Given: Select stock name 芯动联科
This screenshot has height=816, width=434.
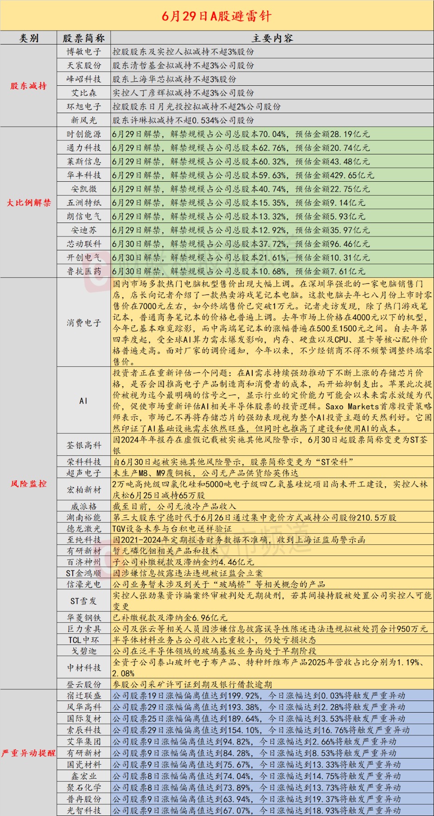Looking at the screenshot, I should [x=84, y=244].
